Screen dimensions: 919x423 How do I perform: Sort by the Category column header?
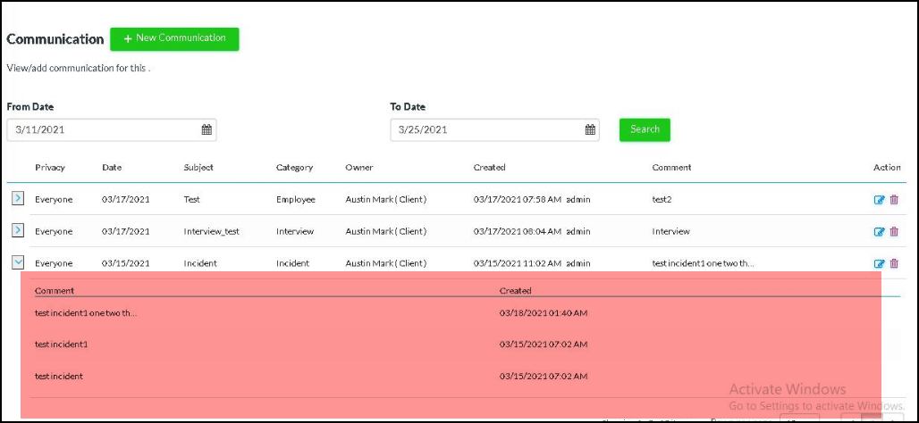click(x=294, y=168)
